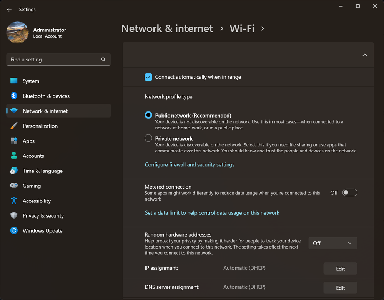Click the Windows Update sync icon
Screen dimensions: 384x300
point(14,230)
